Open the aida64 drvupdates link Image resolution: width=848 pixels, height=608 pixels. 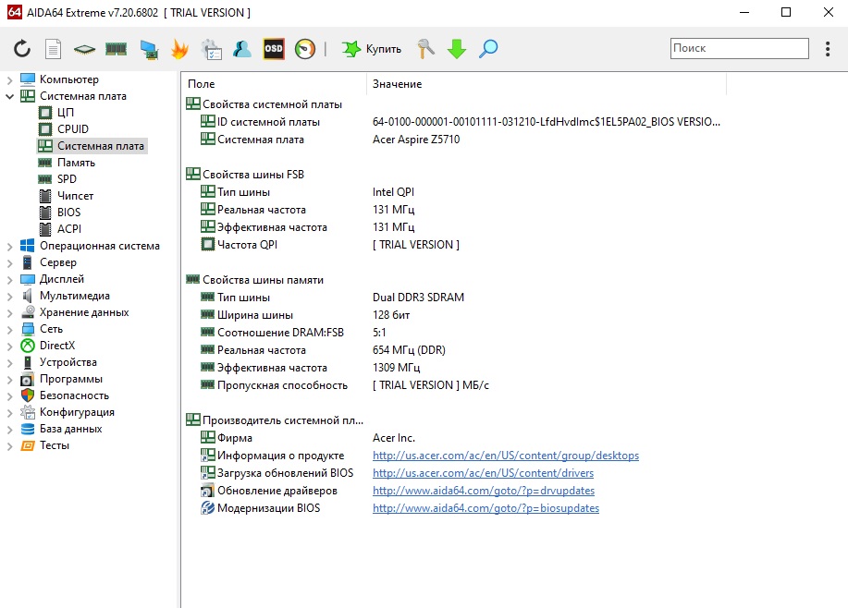coord(484,491)
